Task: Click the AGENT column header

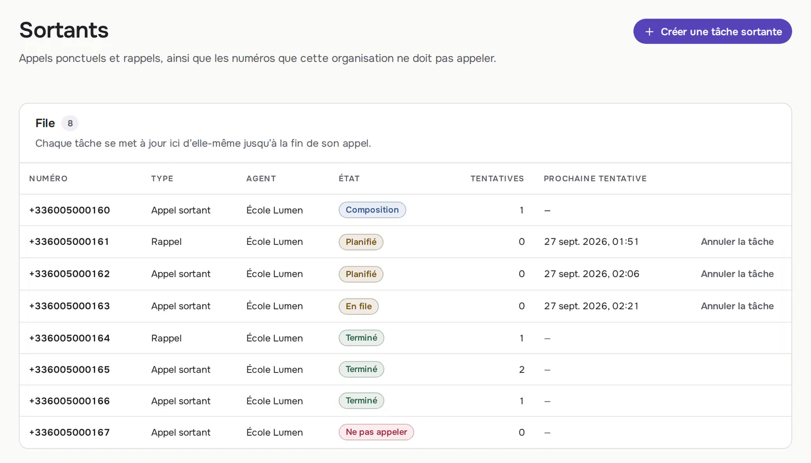Action: pos(261,178)
